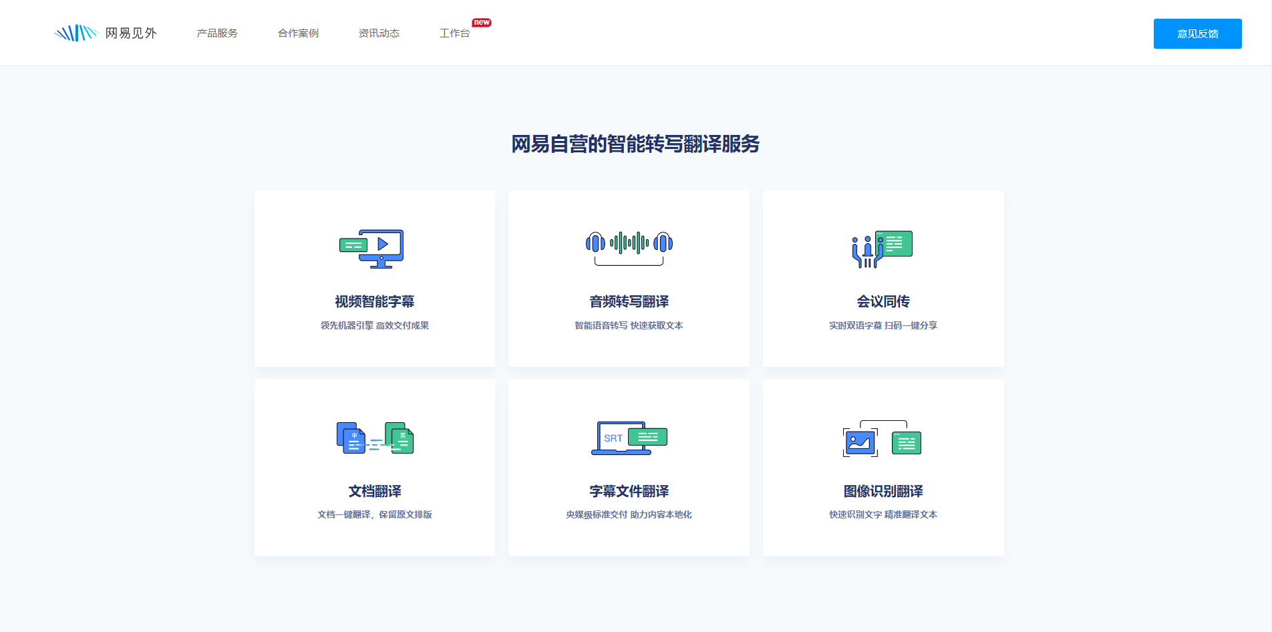
Task: Click the video subtitle monitor icon
Action: point(372,249)
